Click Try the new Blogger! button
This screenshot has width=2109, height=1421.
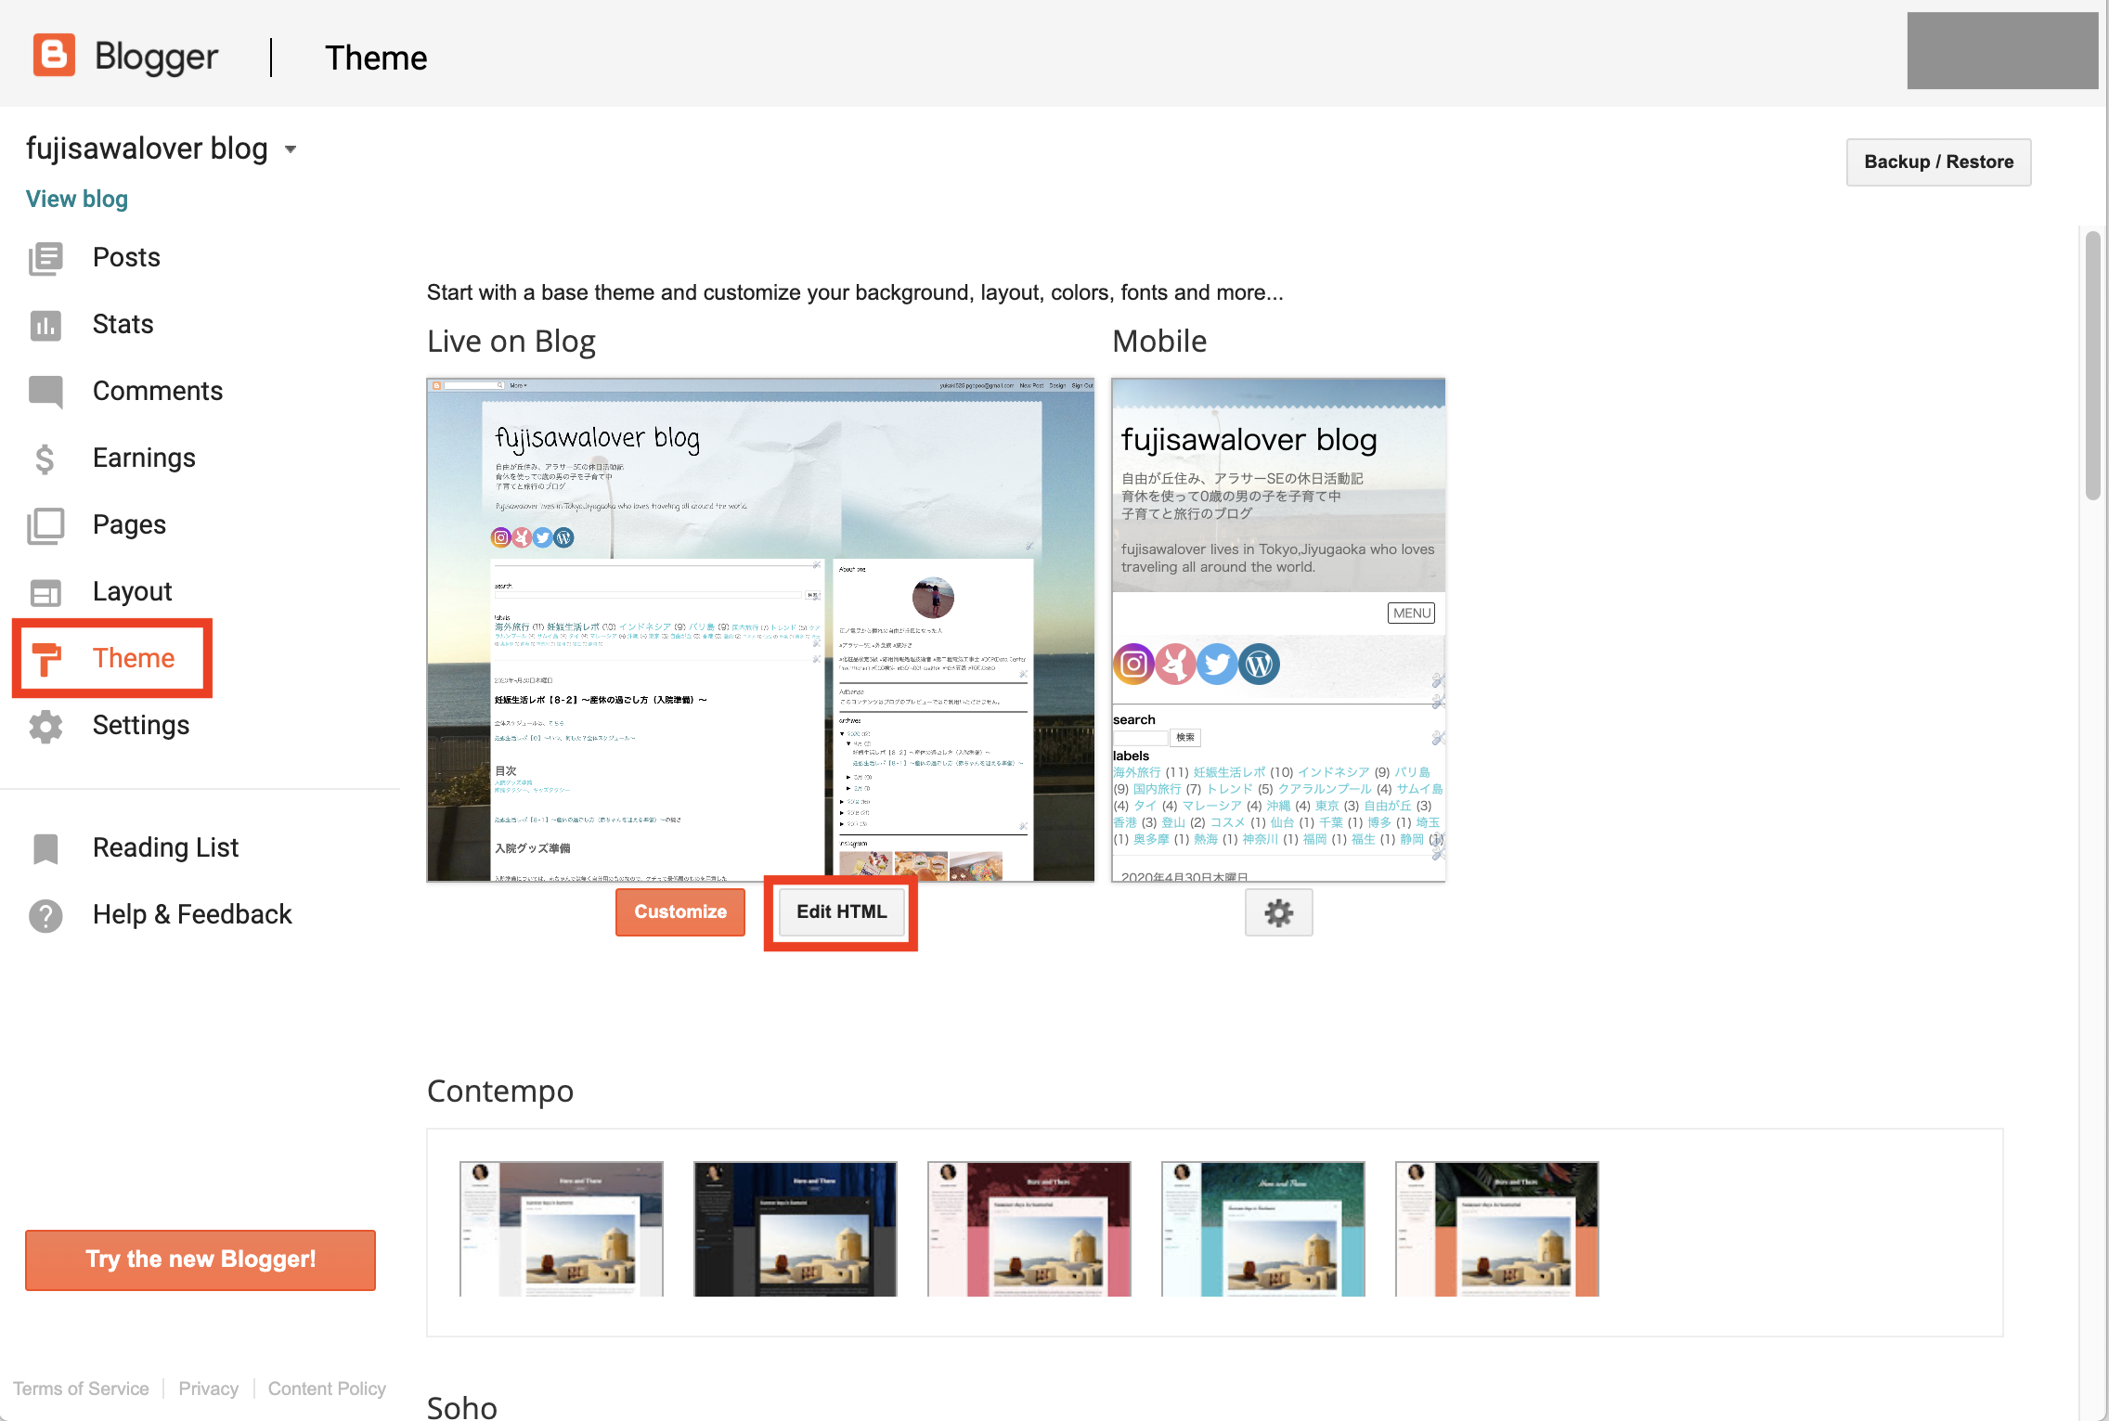[x=201, y=1260]
